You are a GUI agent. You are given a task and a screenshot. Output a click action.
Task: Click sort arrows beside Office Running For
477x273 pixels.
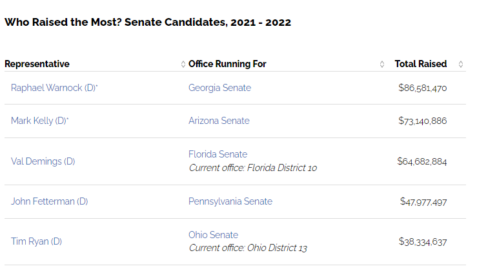(381, 64)
